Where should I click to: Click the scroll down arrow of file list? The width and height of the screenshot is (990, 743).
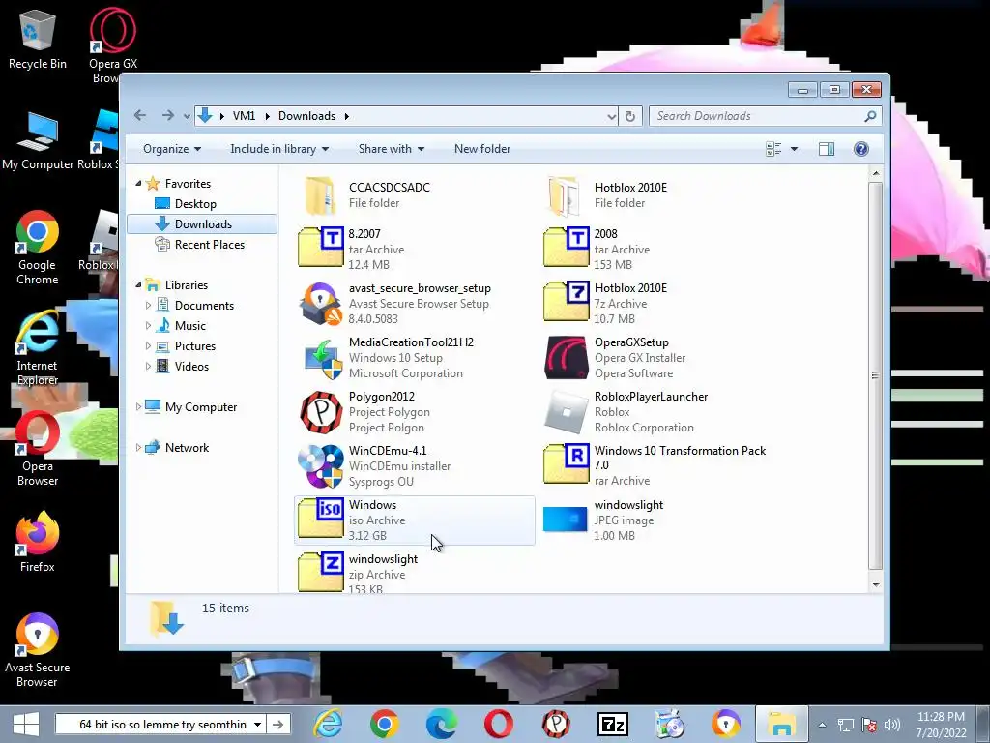pyautogui.click(x=875, y=584)
